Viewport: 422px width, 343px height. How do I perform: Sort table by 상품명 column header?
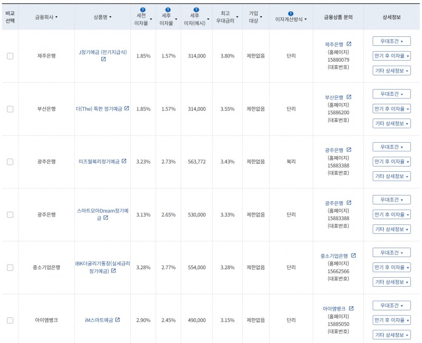tap(102, 17)
